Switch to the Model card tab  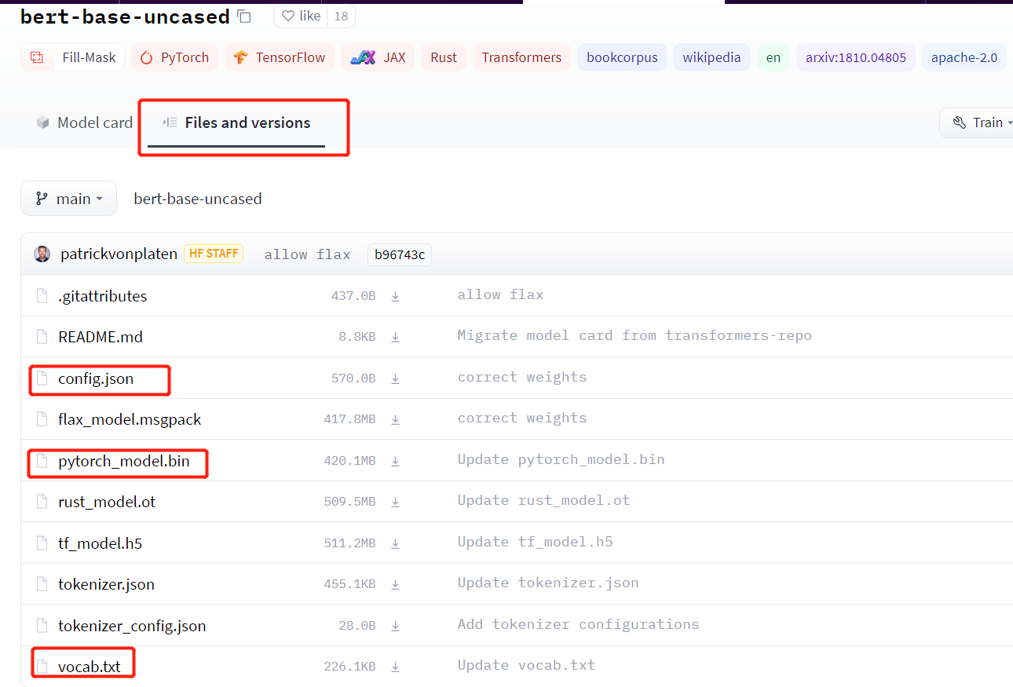[84, 122]
